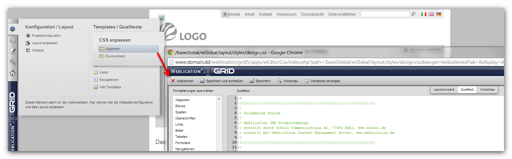Select Blöcke in the Formatierungen list
The width and height of the screenshot is (512, 159).
pyautogui.click(x=180, y=106)
